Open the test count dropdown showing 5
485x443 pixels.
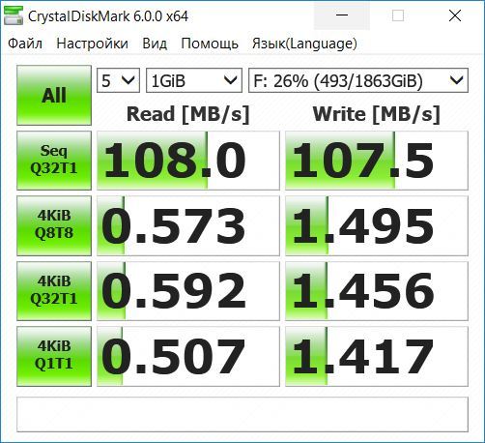[x=118, y=80]
